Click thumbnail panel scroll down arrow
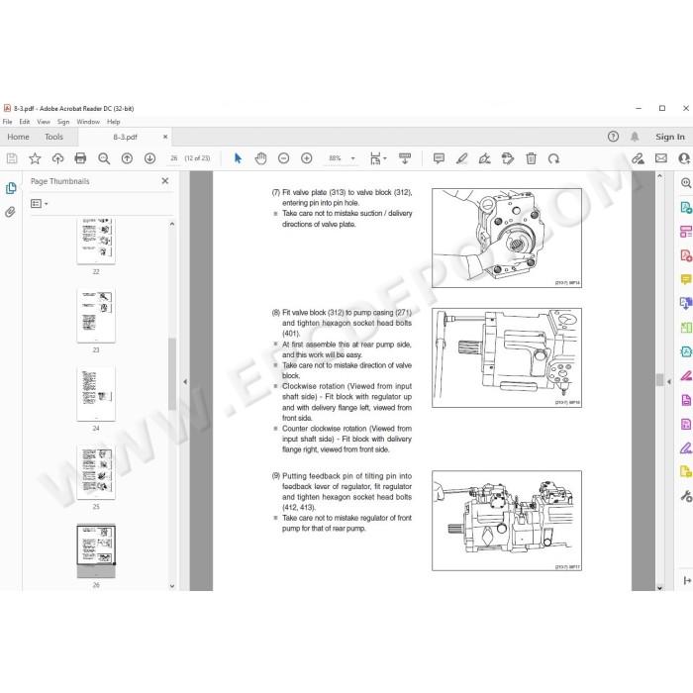Viewport: 693px width, 693px height. pos(172,586)
